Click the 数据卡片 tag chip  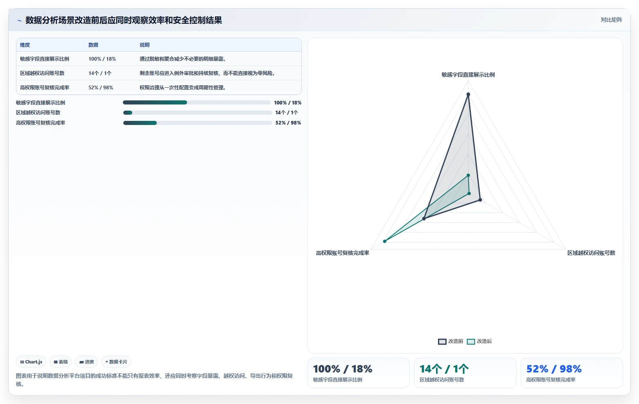coord(116,362)
